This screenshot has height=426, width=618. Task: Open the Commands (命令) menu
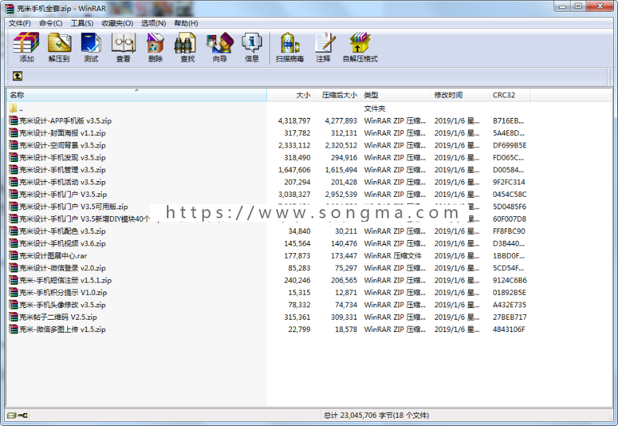51,23
